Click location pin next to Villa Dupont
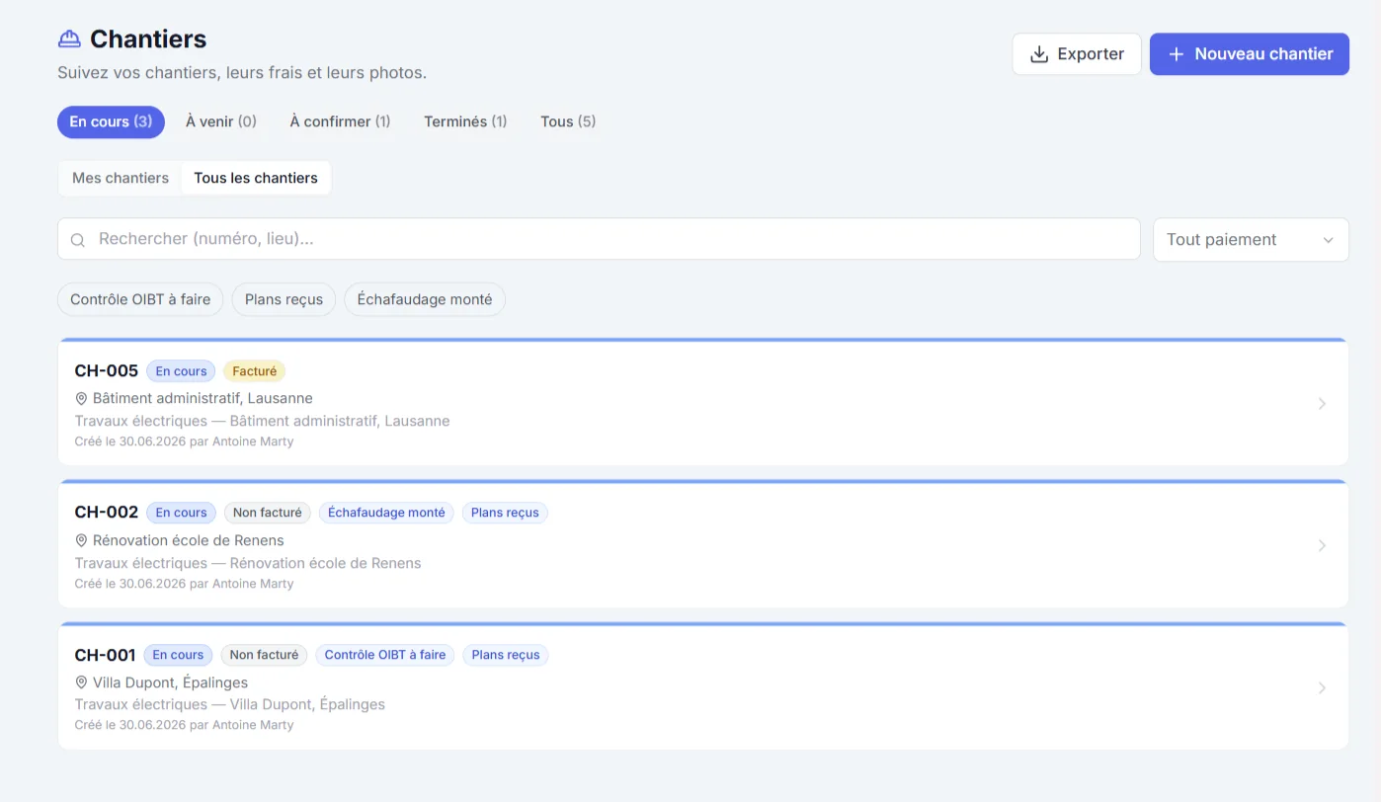 point(81,683)
